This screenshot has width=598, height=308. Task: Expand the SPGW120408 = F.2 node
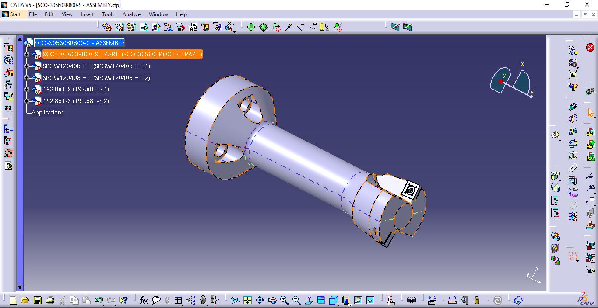click(x=27, y=78)
